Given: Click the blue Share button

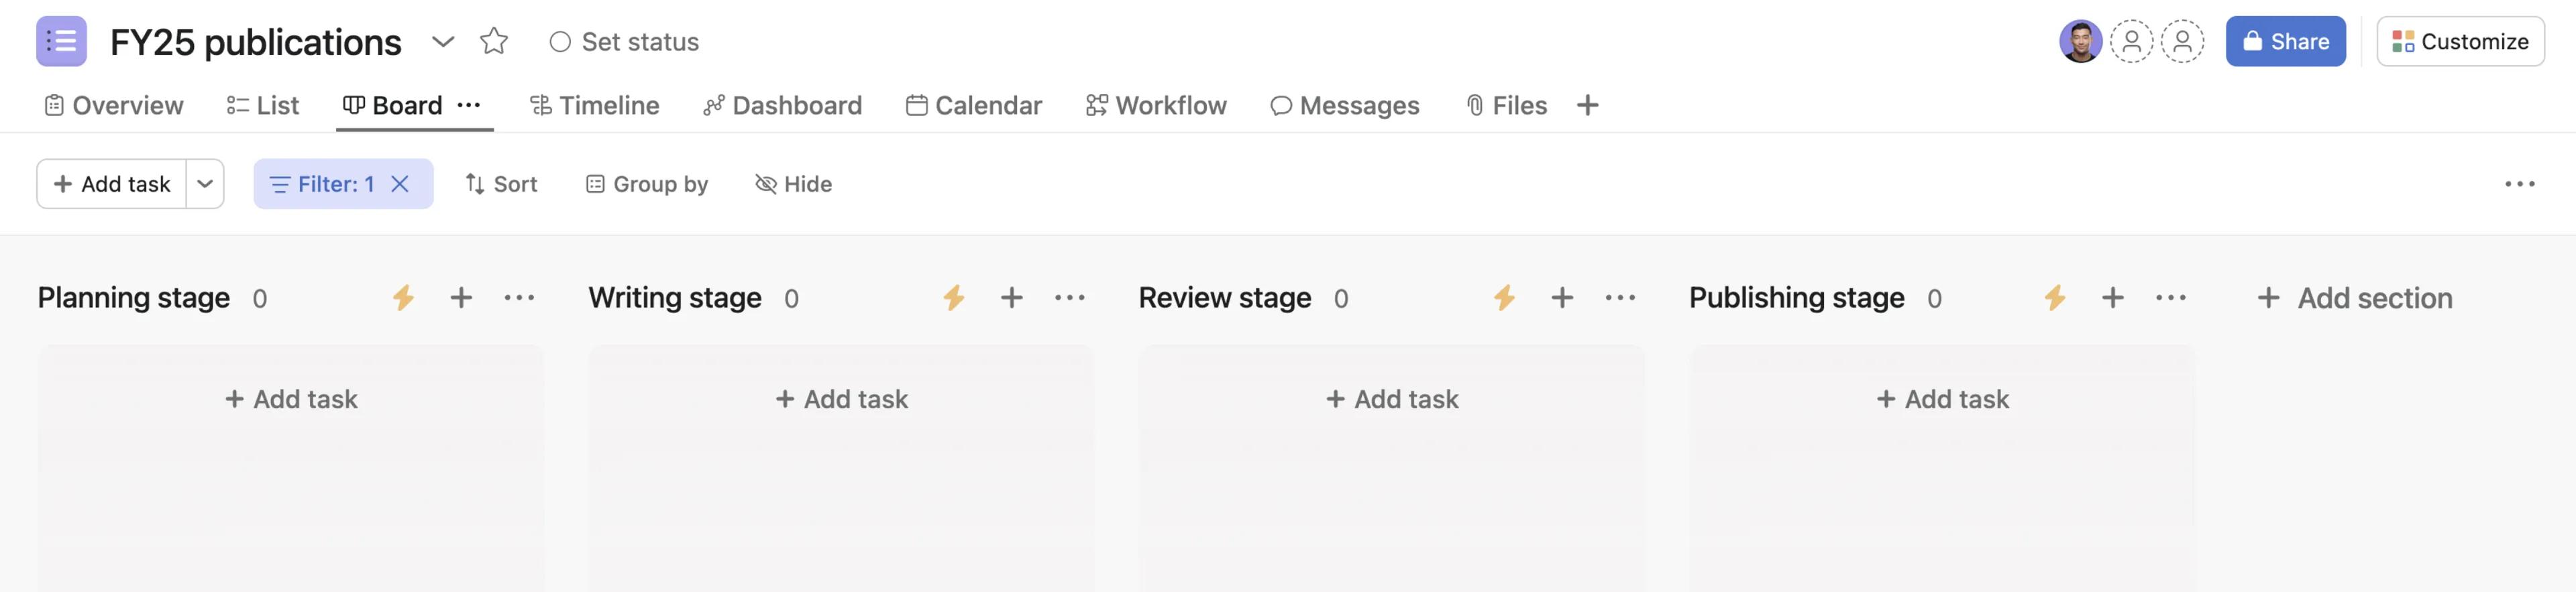Looking at the screenshot, I should (x=2285, y=42).
